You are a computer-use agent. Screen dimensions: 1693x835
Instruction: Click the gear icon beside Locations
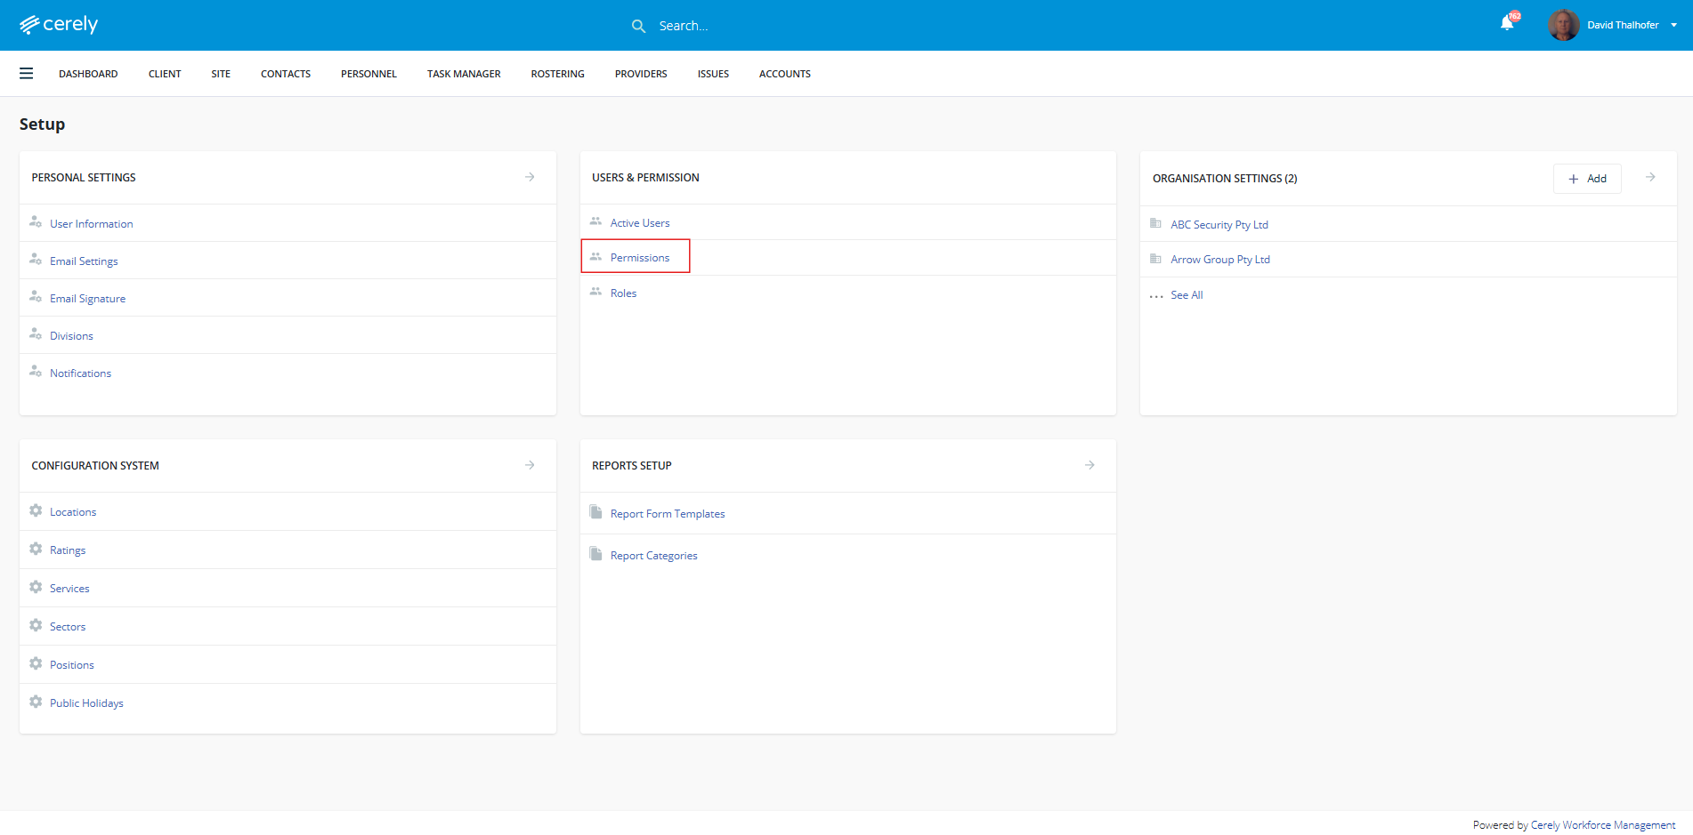point(36,510)
